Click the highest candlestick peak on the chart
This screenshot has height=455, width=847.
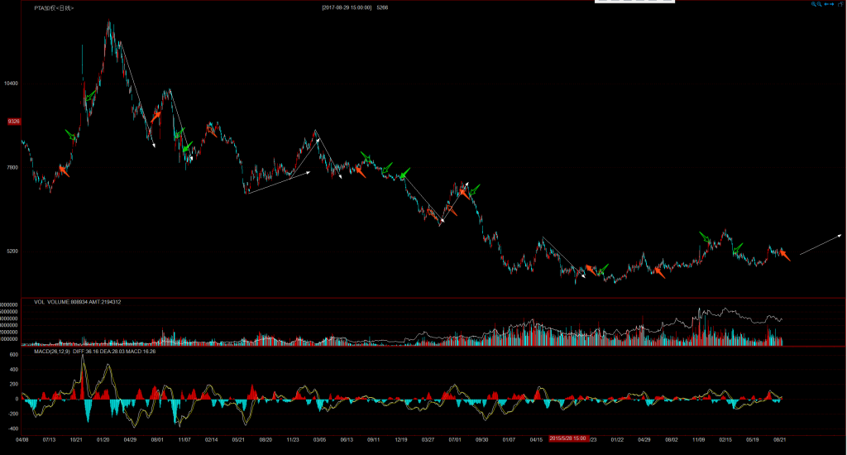109,23
